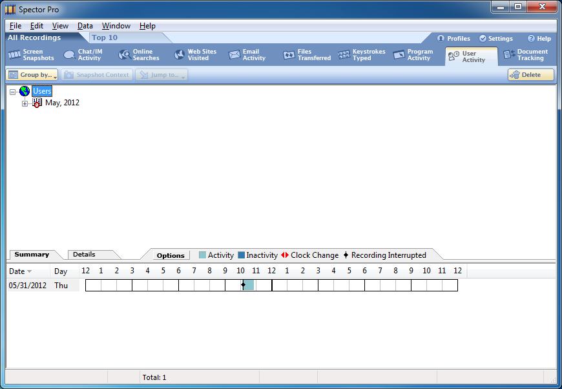Show Online Searches recordings
This screenshot has width=562, height=389.
coord(139,55)
